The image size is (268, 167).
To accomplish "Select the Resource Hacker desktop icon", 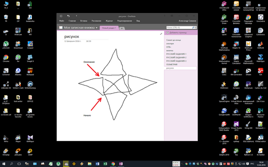I will [x=260, y=113].
